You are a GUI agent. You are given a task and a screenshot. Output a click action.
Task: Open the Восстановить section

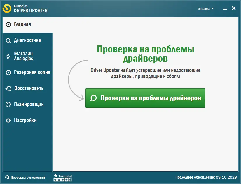pyautogui.click(x=28, y=89)
